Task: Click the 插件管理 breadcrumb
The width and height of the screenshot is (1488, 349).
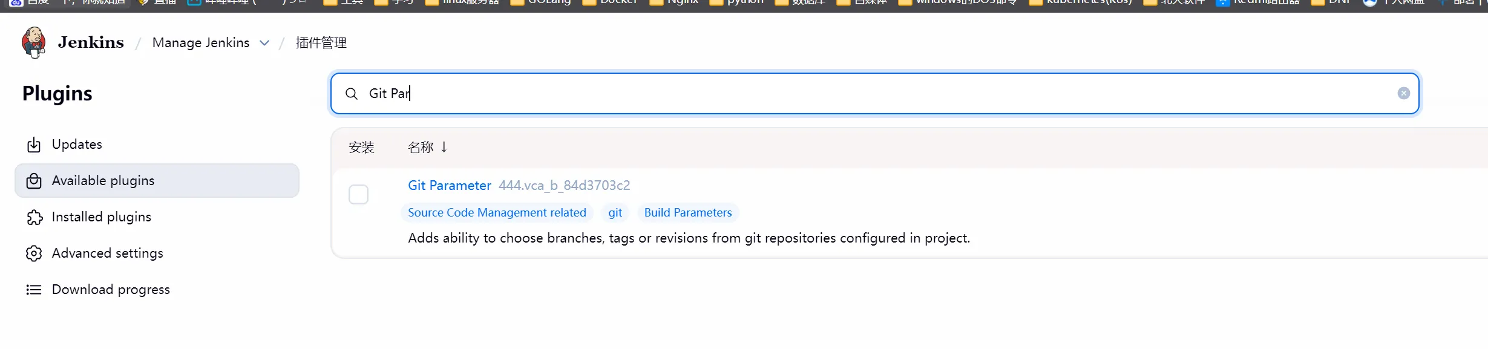Action: pyautogui.click(x=321, y=43)
